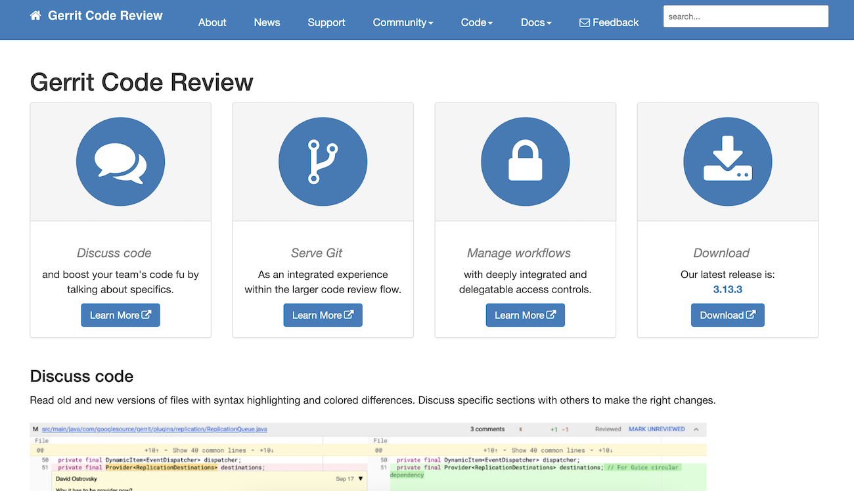
Task: Click MARK UNREVIEWED in the diff screenshot
Action: (x=656, y=429)
